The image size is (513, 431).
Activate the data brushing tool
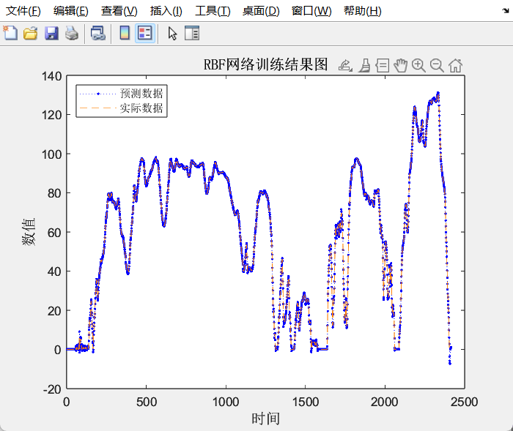tap(364, 66)
